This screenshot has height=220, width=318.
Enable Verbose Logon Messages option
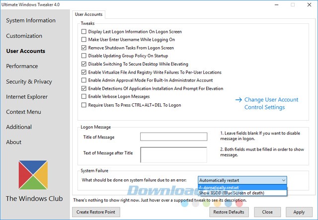[84, 97]
